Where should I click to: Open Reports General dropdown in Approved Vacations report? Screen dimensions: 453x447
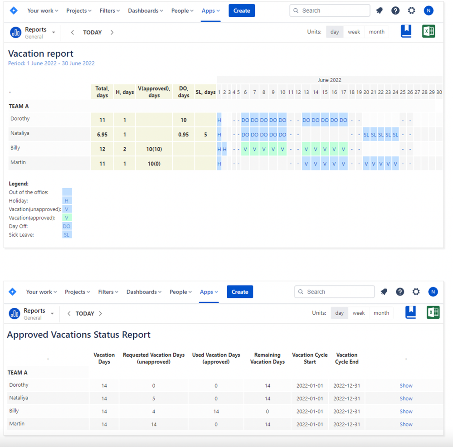click(52, 313)
